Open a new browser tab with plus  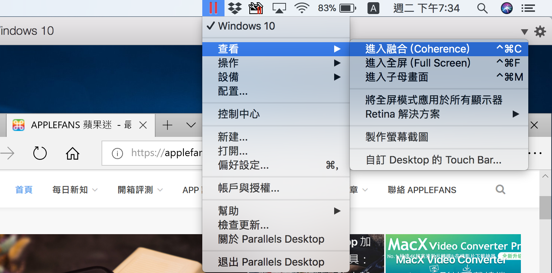tap(167, 125)
